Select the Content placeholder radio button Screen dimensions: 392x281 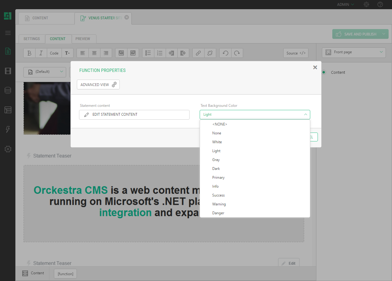click(x=324, y=73)
